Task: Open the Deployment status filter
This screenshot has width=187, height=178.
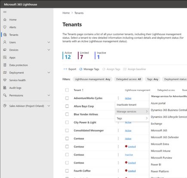Action: [x=175, y=79]
